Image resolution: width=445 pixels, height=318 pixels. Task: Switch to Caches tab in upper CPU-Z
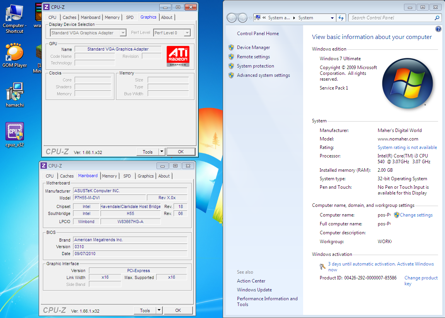click(70, 17)
